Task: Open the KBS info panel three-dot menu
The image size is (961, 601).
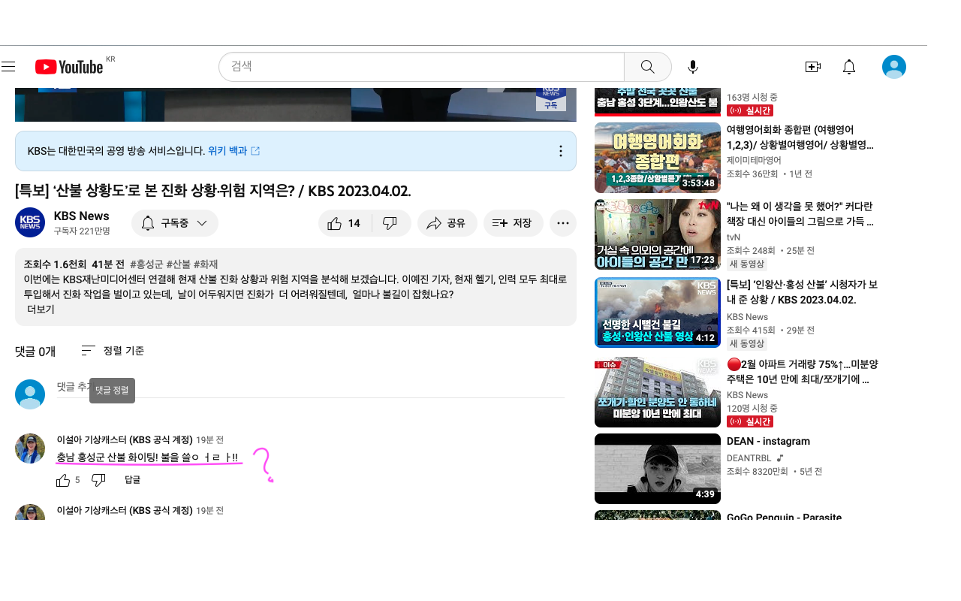Action: click(560, 151)
